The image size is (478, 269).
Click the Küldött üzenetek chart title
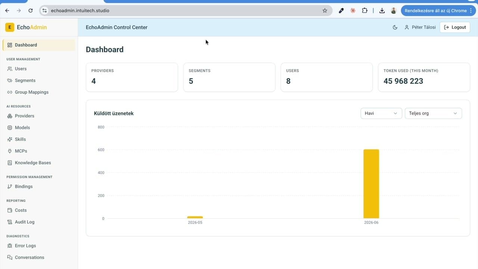(x=114, y=113)
